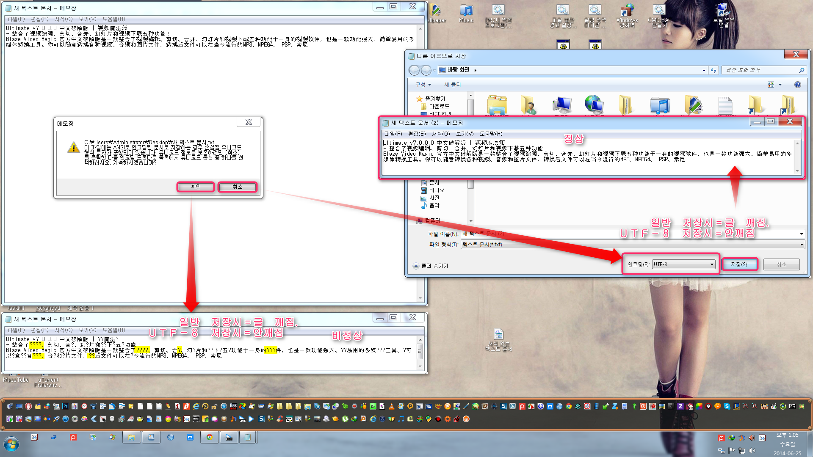This screenshot has width=813, height=457.
Task: Open Chrome from the taskbar
Action: (210, 438)
